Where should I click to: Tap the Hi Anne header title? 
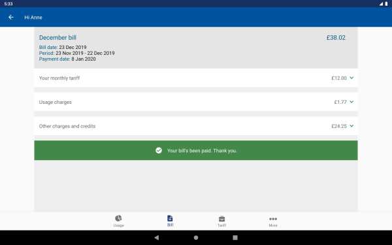pyautogui.click(x=33, y=18)
